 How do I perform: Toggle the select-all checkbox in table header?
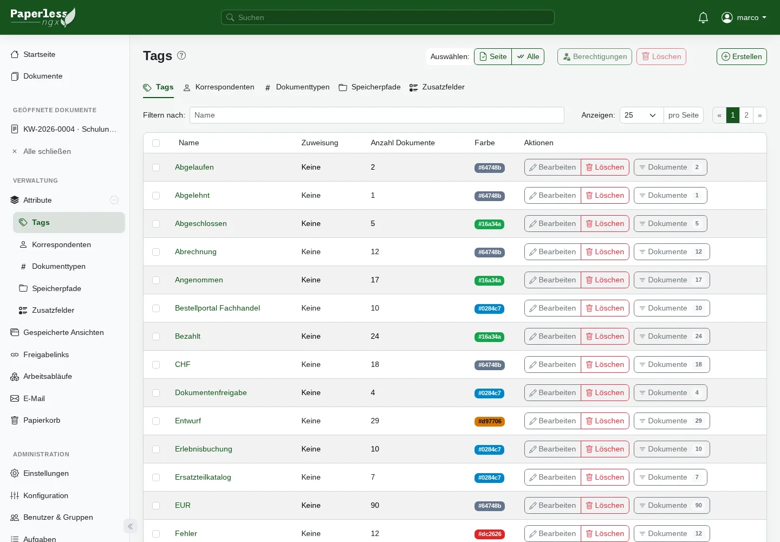tap(156, 143)
